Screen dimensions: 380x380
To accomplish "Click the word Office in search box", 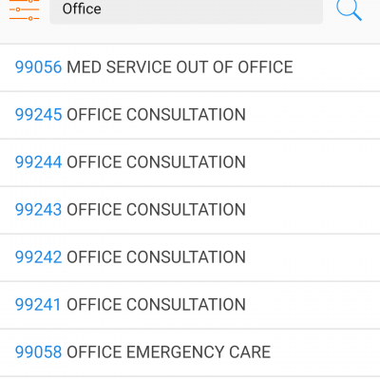I will [x=82, y=9].
